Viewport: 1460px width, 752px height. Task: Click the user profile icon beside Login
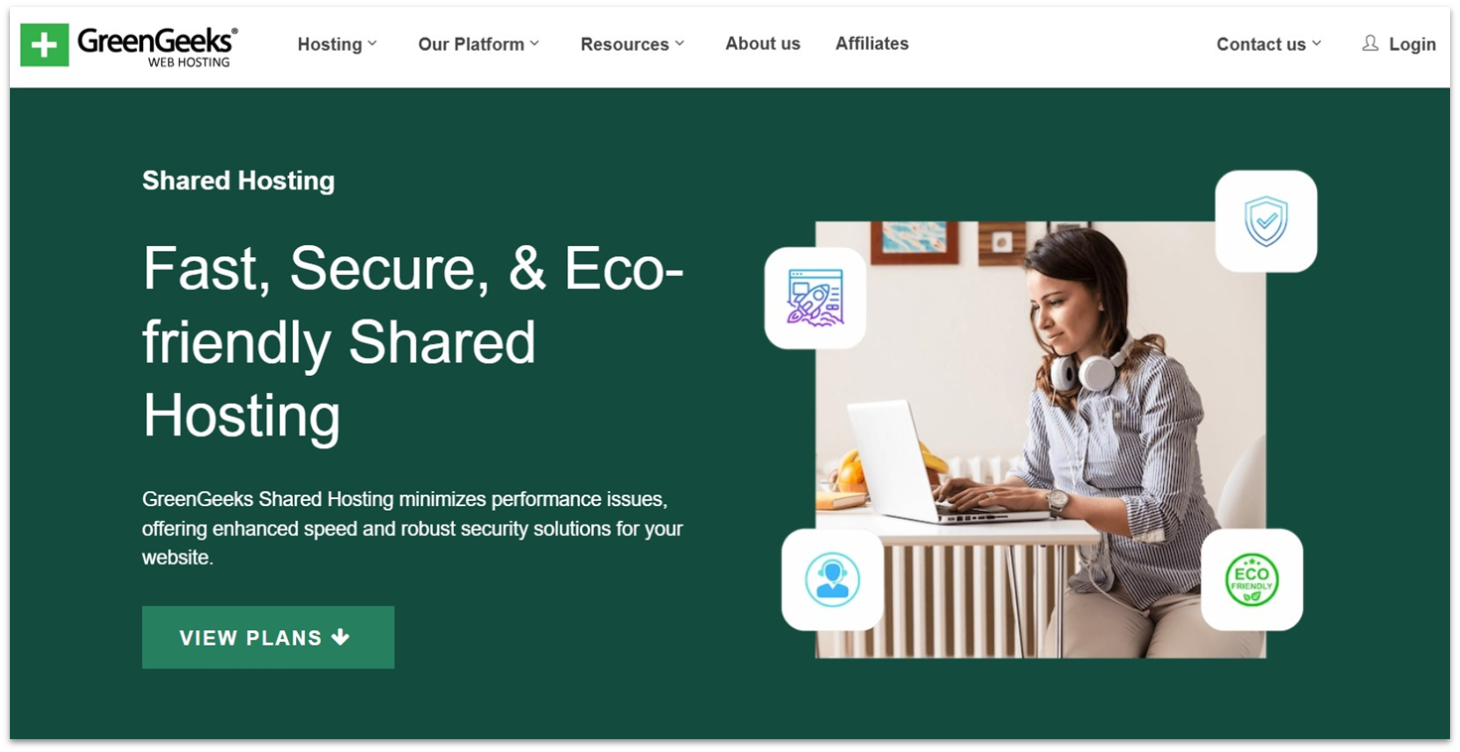pyautogui.click(x=1371, y=43)
